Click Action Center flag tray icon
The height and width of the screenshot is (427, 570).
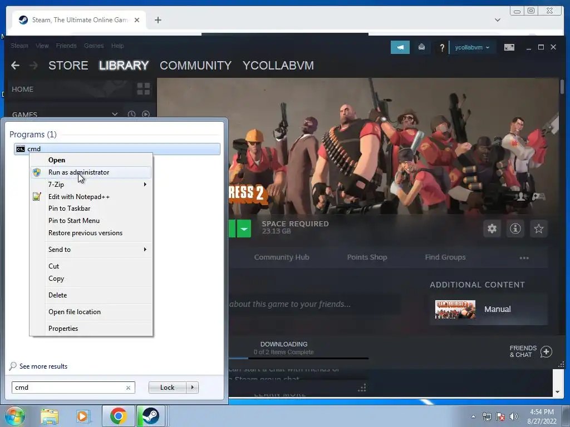pyautogui.click(x=500, y=416)
